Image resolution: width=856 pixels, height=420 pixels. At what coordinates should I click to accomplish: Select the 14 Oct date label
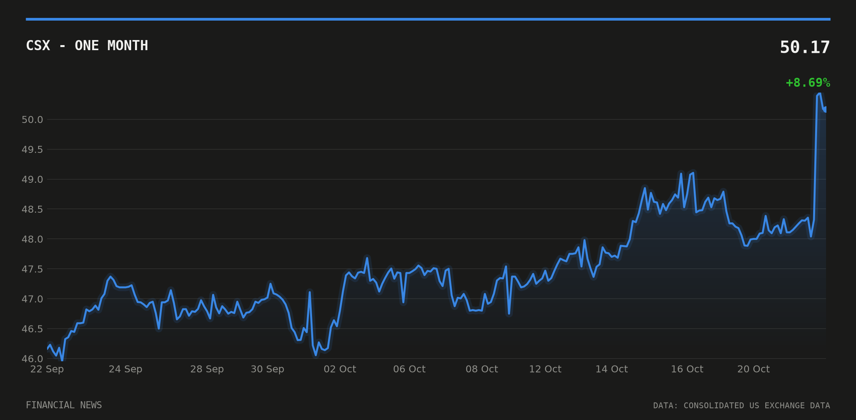(612, 369)
